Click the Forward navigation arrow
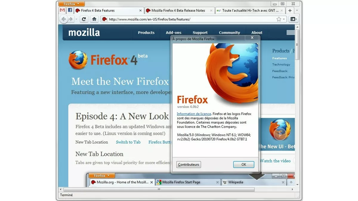358x201 pixels. [x=71, y=19]
